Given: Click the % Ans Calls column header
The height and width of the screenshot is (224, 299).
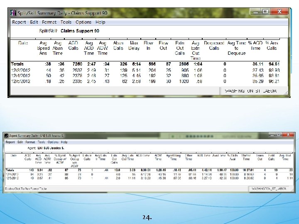Looking at the screenshot, I should point(272,46).
